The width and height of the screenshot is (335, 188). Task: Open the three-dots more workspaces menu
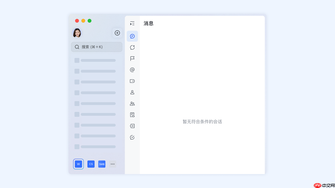point(113,164)
